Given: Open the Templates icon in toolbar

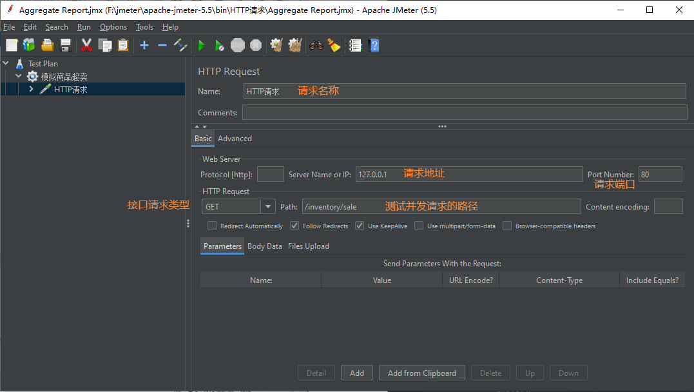Looking at the screenshot, I should pyautogui.click(x=29, y=45).
